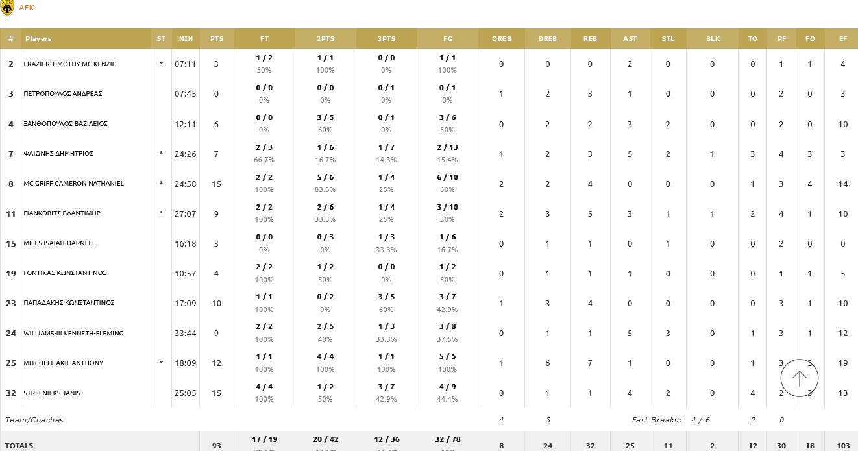Sort table by Players column header
The height and width of the screenshot is (451, 858).
[38, 39]
